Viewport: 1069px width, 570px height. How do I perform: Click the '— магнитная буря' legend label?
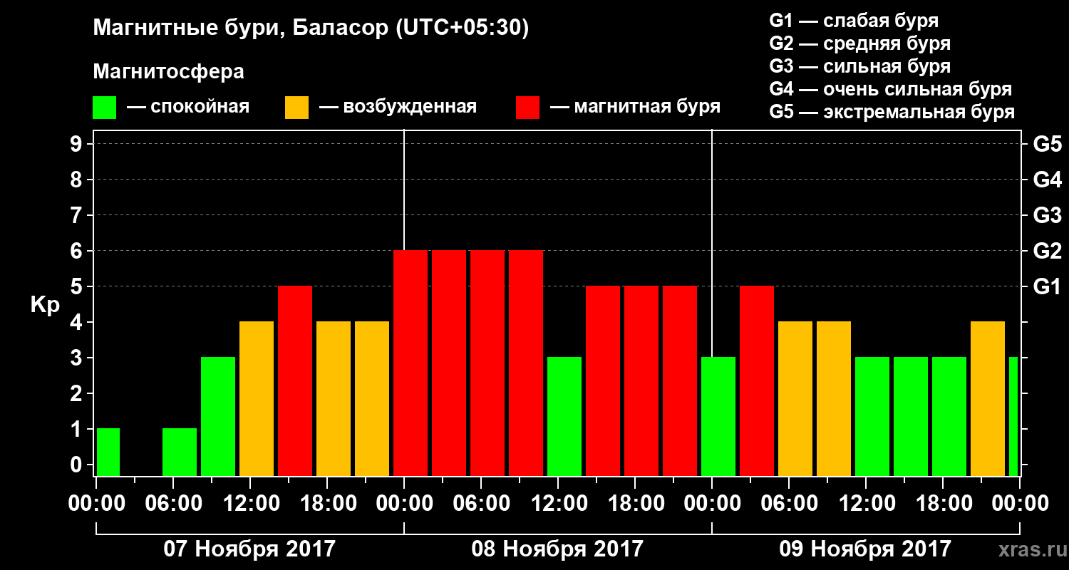click(x=636, y=108)
